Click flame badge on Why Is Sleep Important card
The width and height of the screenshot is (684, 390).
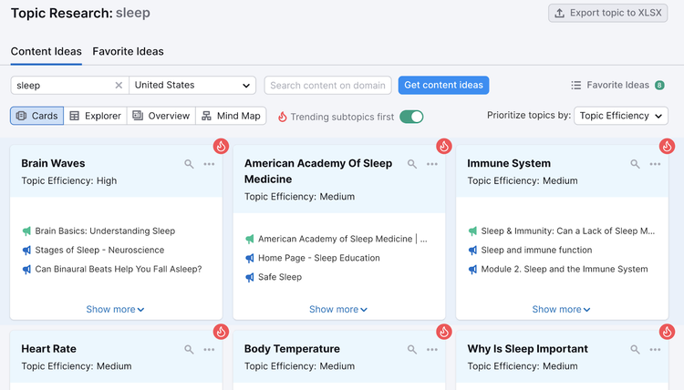point(667,332)
